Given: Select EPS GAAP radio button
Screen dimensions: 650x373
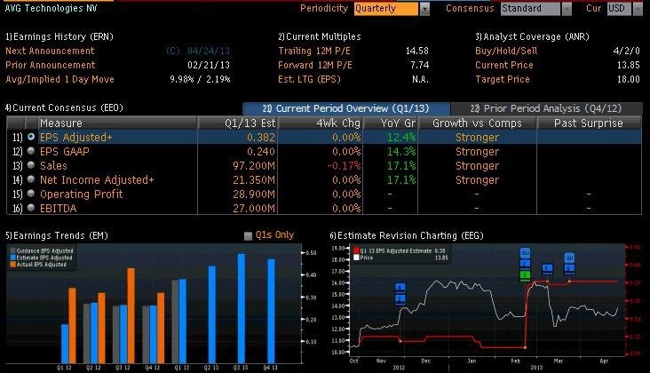Looking at the screenshot, I should [31, 151].
